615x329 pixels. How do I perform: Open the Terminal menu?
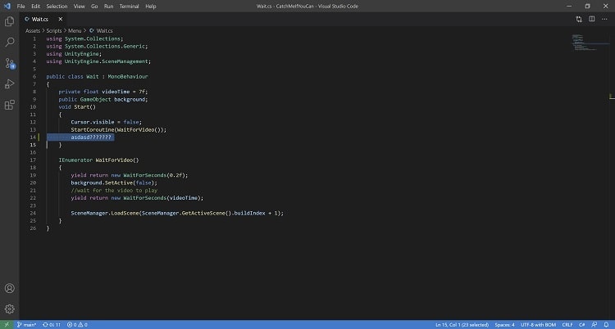click(x=129, y=7)
